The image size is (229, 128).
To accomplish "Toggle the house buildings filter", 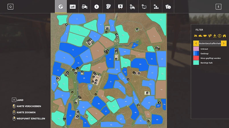I will coord(224,36).
